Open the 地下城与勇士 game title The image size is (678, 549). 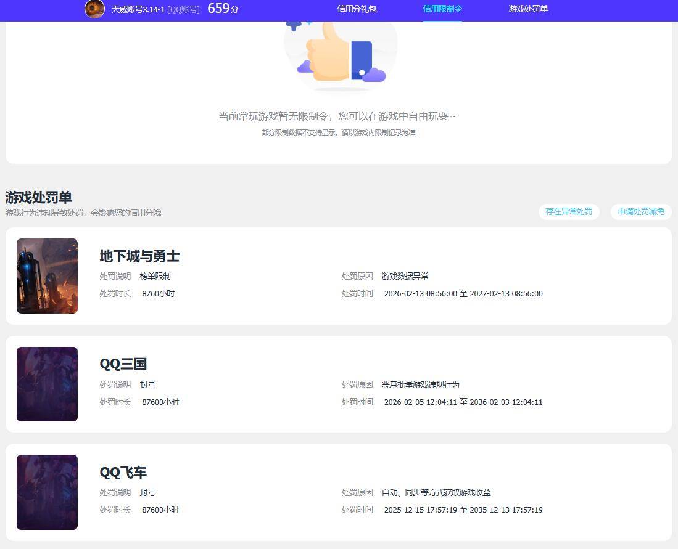point(139,256)
